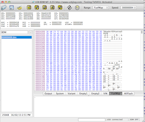Image resolution: width=145 pixels, height=122 pixels.
Task: Click the verify chip icon with question mark
Action: [44, 8]
